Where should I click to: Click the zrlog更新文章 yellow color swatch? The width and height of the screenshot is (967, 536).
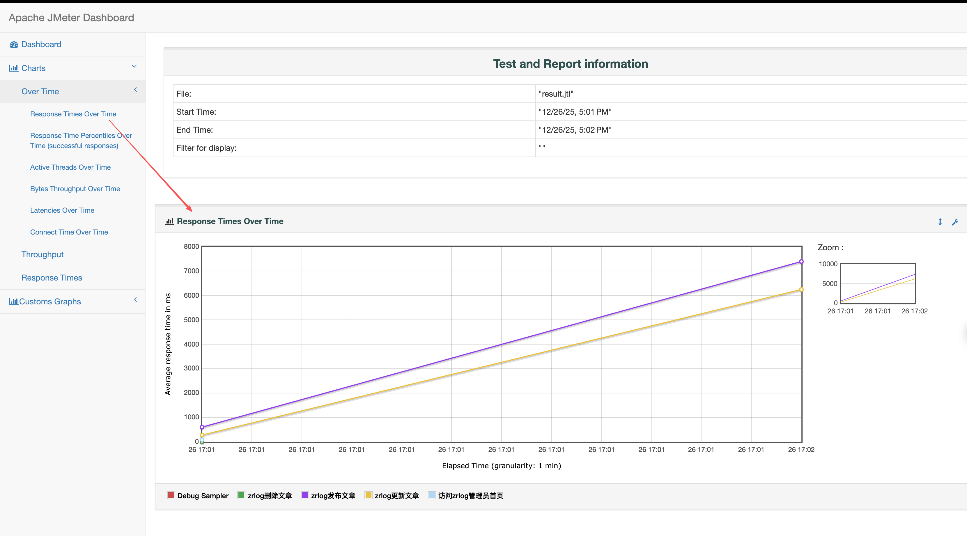tap(368, 496)
